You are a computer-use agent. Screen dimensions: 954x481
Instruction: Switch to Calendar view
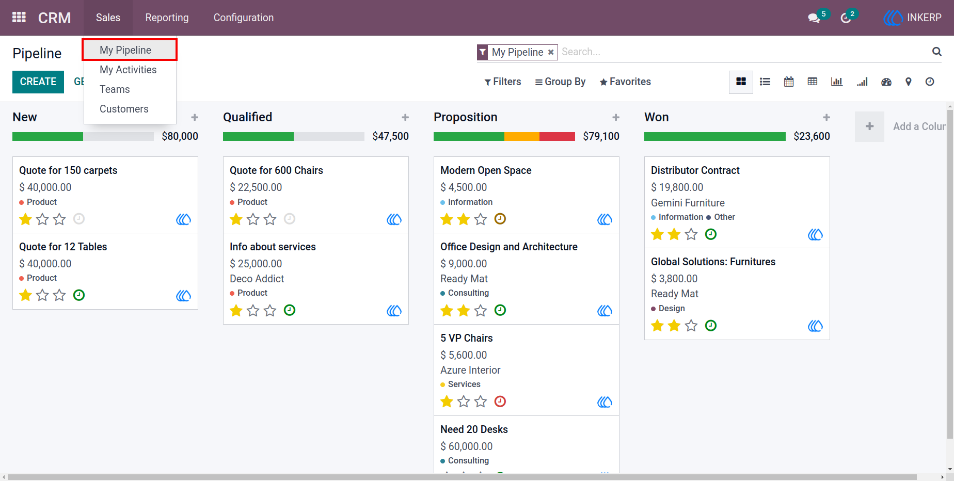[789, 82]
